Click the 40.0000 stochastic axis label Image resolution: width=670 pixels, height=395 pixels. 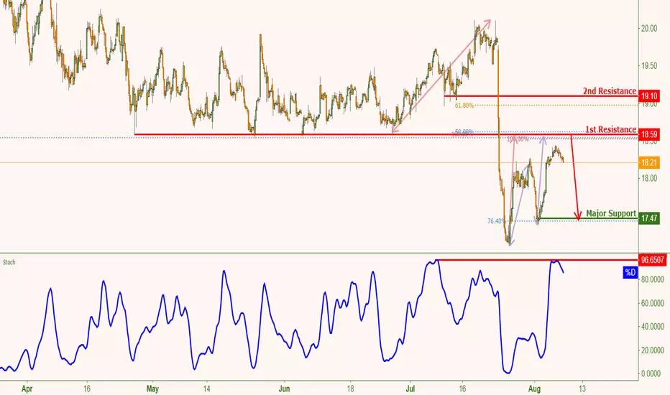(652, 327)
